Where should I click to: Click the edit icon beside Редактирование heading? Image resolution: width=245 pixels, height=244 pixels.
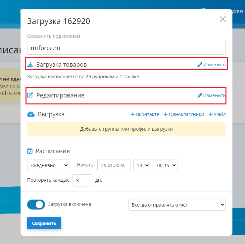coord(30,95)
